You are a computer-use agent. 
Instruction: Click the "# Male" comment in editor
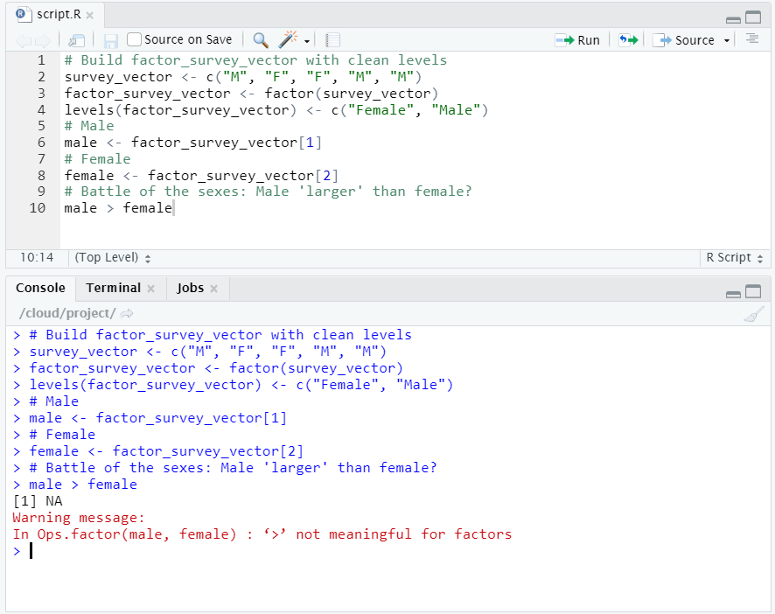coord(89,126)
